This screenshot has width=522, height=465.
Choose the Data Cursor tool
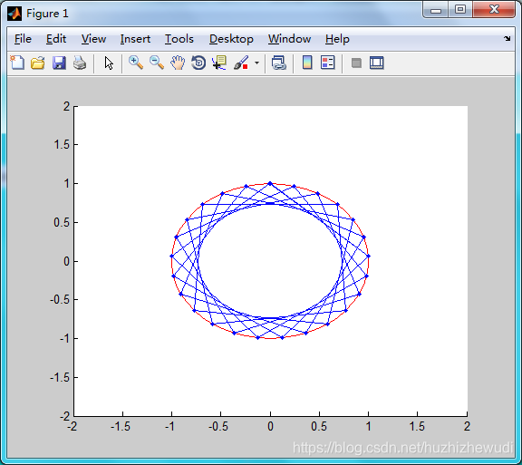pos(219,63)
